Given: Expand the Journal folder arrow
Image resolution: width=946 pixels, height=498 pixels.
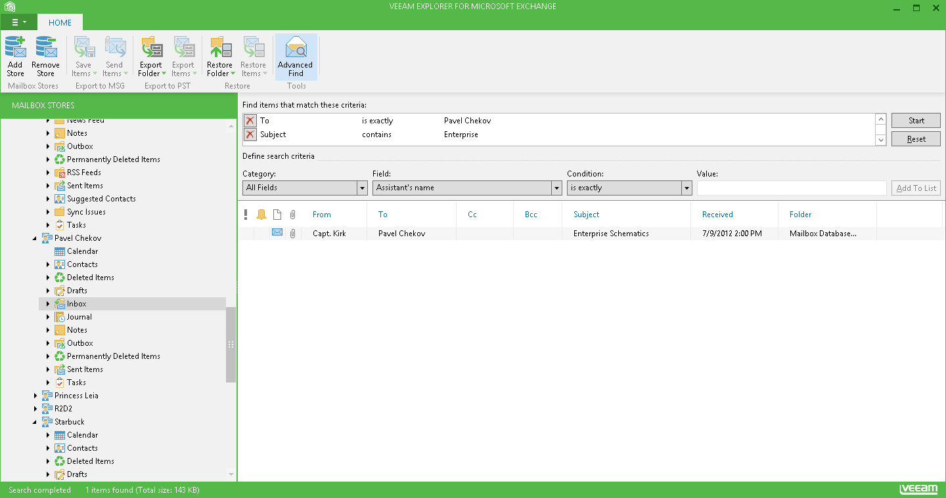Looking at the screenshot, I should point(48,317).
